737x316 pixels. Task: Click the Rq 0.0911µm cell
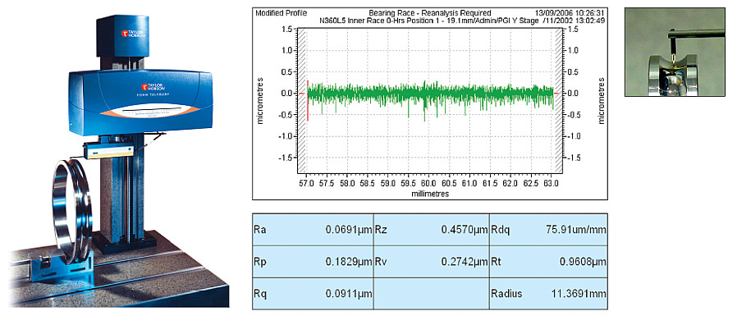click(x=313, y=294)
